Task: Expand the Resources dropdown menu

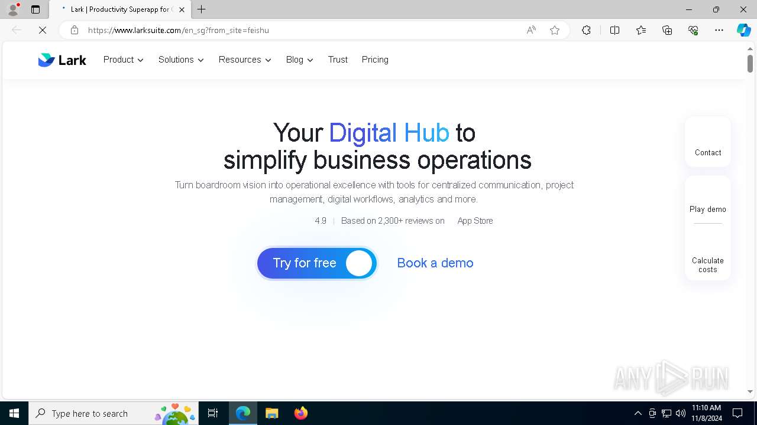Action: pyautogui.click(x=245, y=60)
